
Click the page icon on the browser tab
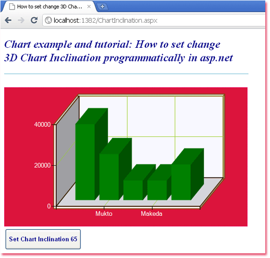[x=12, y=7]
